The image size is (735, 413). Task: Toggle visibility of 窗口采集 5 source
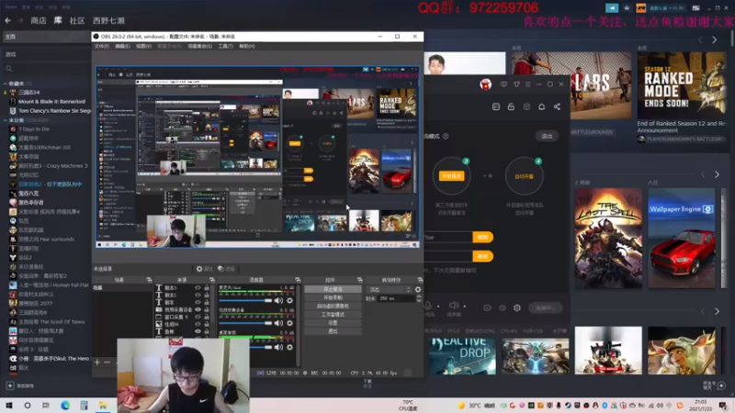pyautogui.click(x=198, y=317)
